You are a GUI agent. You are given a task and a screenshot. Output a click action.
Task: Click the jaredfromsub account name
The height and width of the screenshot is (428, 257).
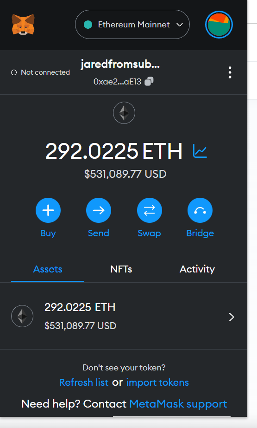click(120, 65)
